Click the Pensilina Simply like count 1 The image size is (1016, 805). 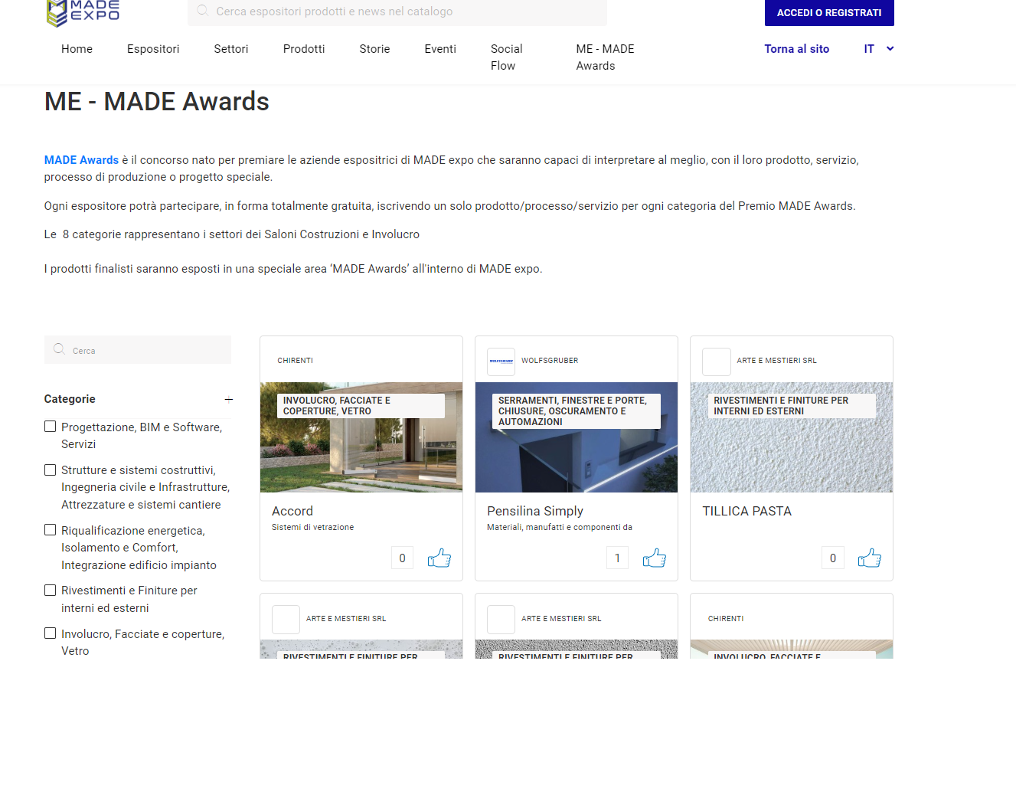pyautogui.click(x=617, y=558)
